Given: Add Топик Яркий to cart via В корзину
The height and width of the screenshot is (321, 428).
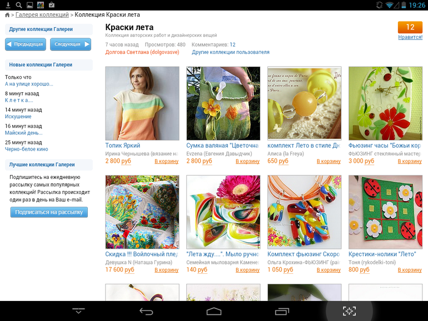Looking at the screenshot, I should pos(166,161).
